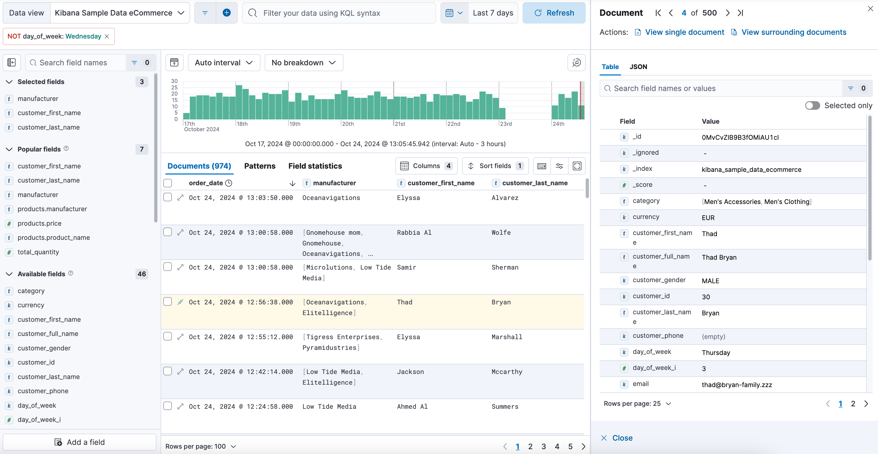Open the Kibana Sample Data eCommerce data view picker
The width and height of the screenshot is (878, 454).
pos(120,13)
